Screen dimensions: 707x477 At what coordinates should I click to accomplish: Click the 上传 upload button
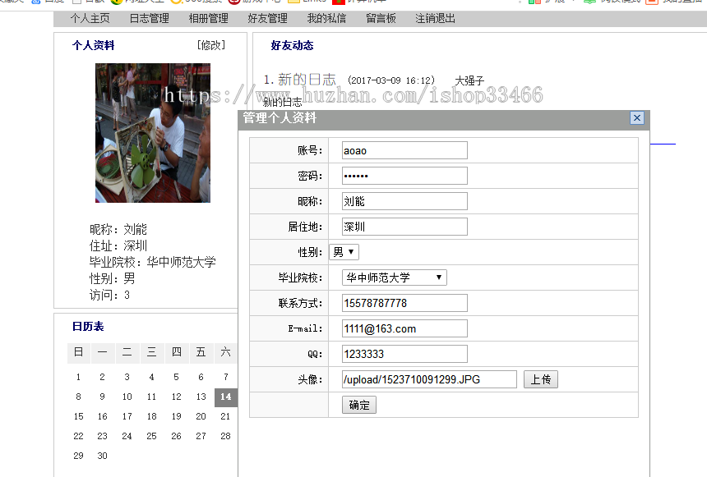[541, 379]
